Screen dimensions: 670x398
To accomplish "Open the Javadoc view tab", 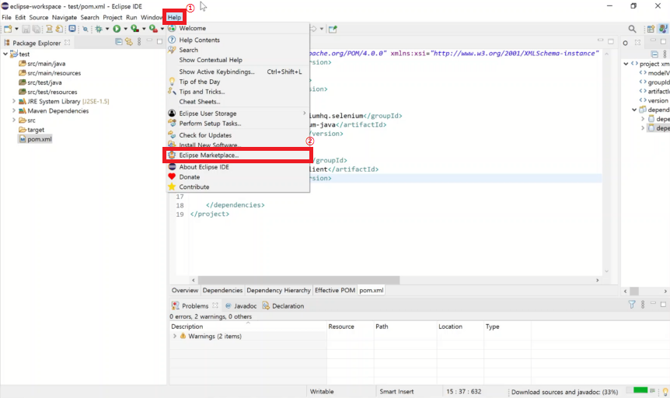I will click(241, 306).
